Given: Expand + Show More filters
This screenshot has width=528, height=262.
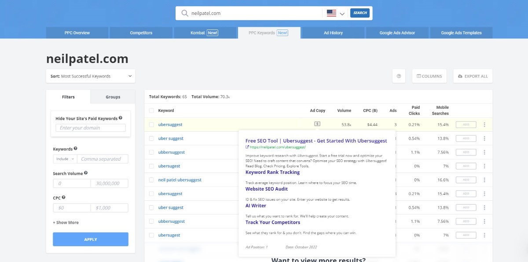Looking at the screenshot, I should 66,223.
